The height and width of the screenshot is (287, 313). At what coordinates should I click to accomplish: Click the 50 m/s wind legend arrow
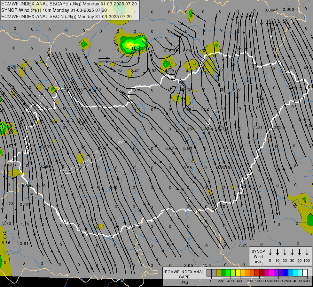(x=300, y=252)
